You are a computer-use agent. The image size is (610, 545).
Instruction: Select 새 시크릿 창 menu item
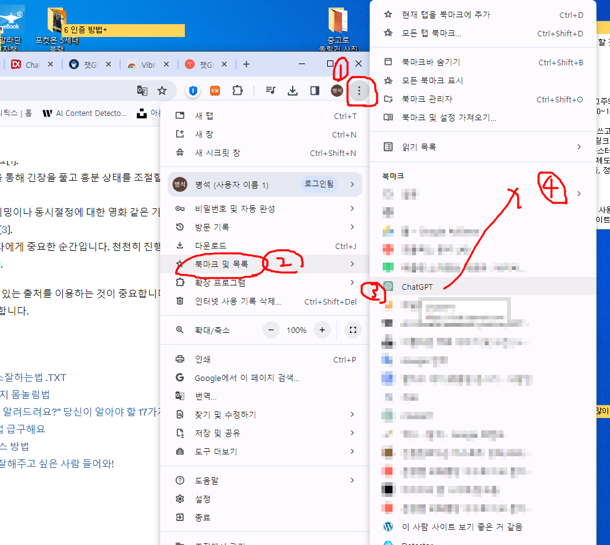click(x=265, y=153)
